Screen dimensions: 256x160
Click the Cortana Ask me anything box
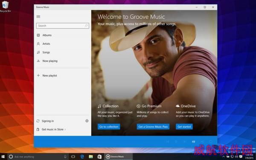point(38,157)
